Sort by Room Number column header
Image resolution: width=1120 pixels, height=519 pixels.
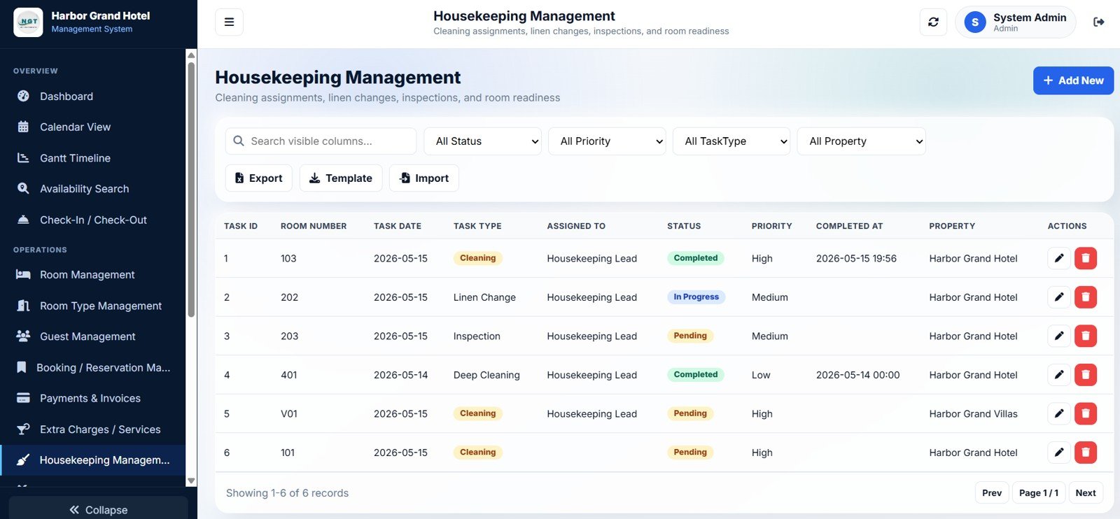tap(314, 226)
